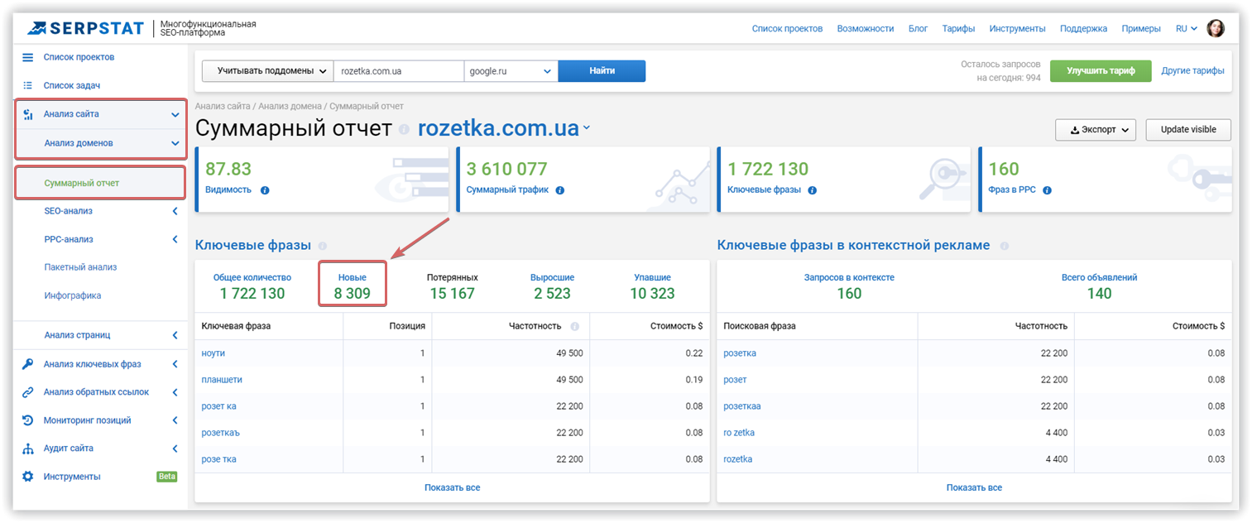Screen dimensions: 1252x523
Task: Click the link icon for Анализ обратных ссылок
Action: click(27, 392)
